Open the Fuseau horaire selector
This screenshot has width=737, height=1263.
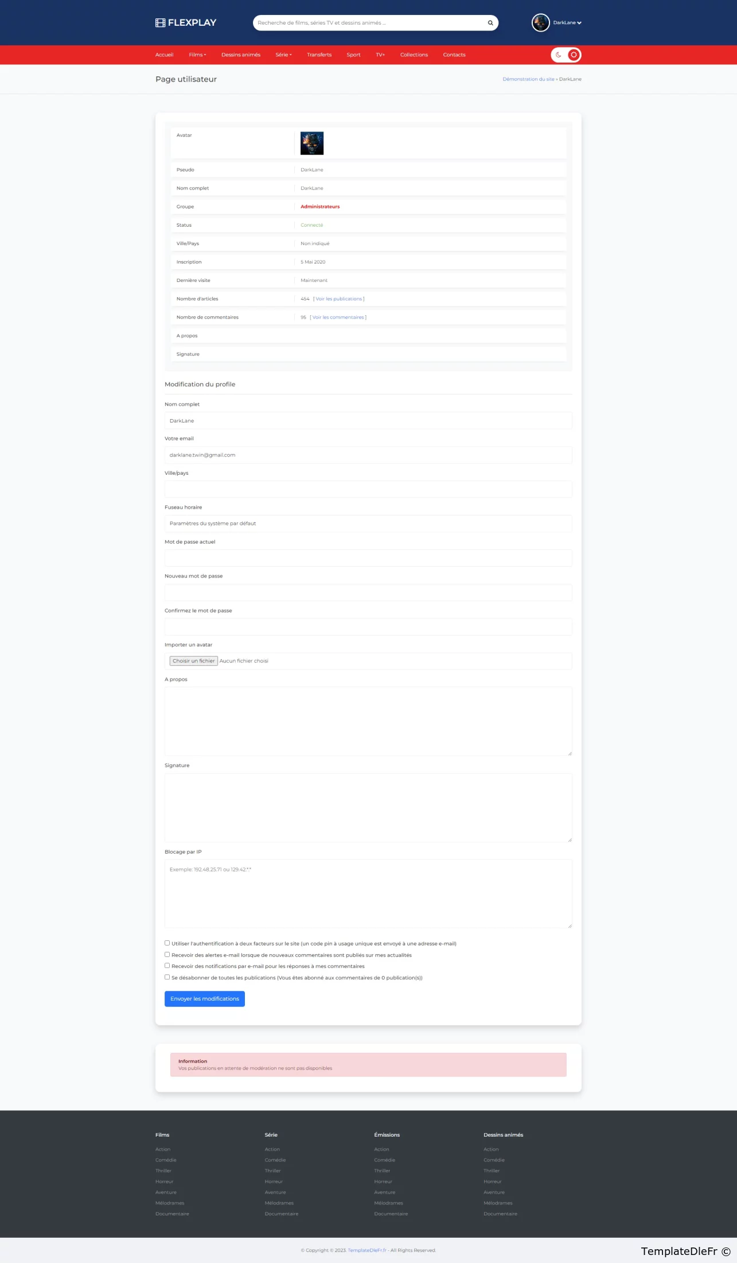(368, 524)
